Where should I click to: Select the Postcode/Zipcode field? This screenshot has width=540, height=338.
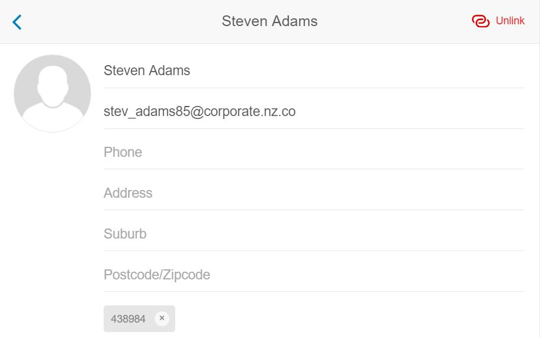click(x=314, y=275)
